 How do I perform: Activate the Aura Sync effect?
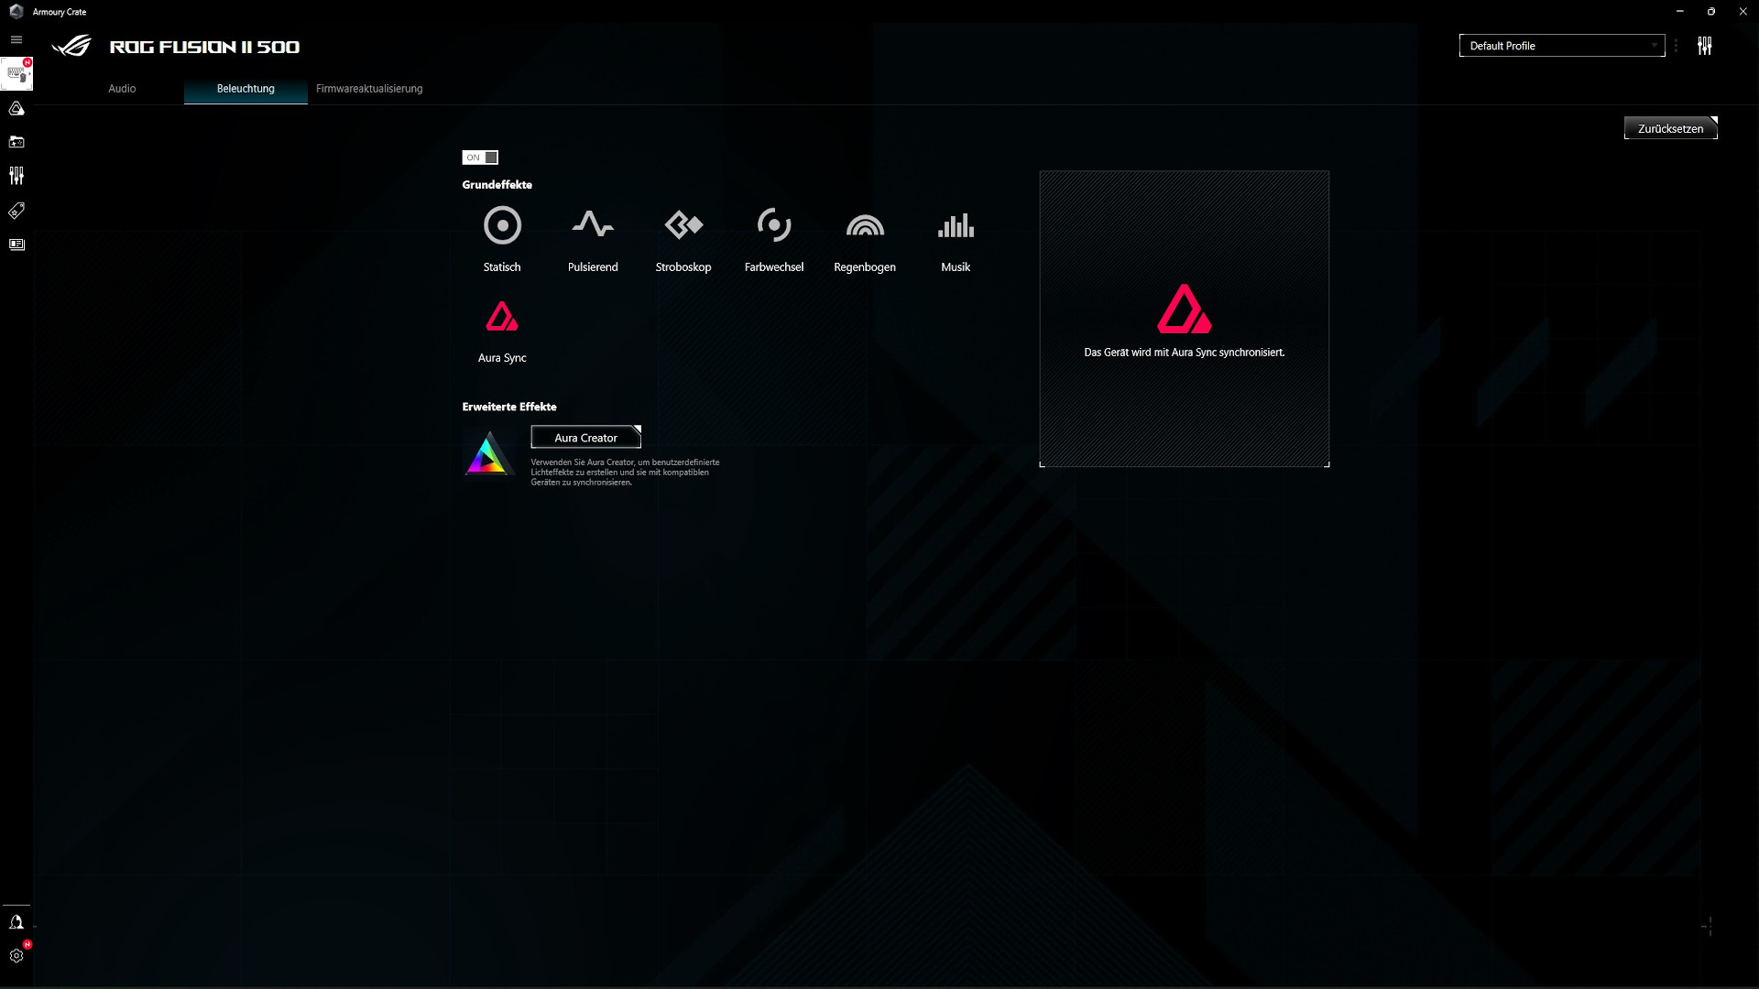click(x=501, y=330)
